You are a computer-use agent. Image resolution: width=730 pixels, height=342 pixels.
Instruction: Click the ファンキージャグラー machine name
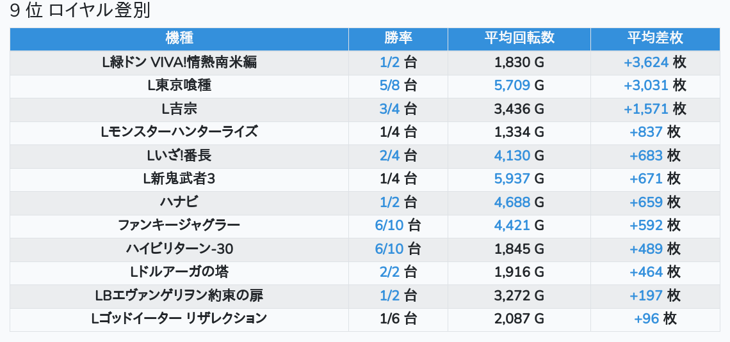point(179,225)
